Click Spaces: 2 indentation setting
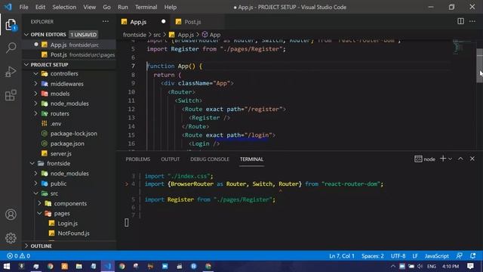 click(372, 256)
